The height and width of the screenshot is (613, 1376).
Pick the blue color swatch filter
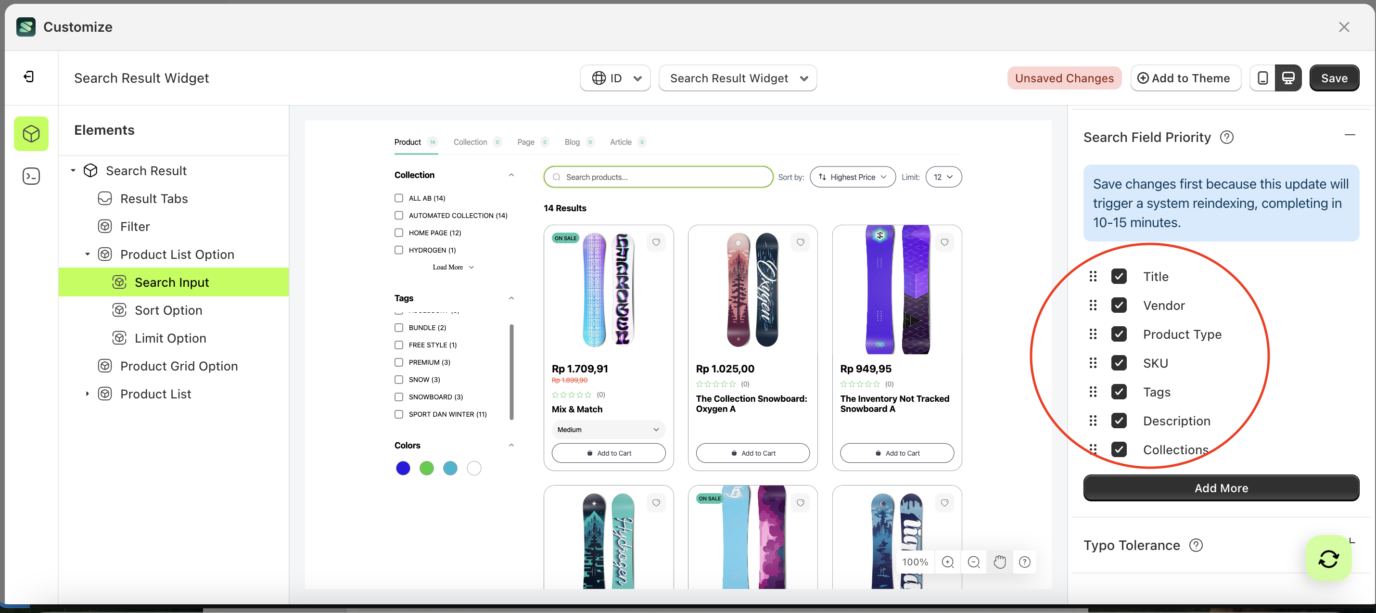(403, 468)
